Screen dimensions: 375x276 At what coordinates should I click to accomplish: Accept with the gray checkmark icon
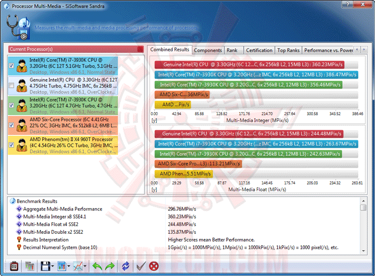141,266
